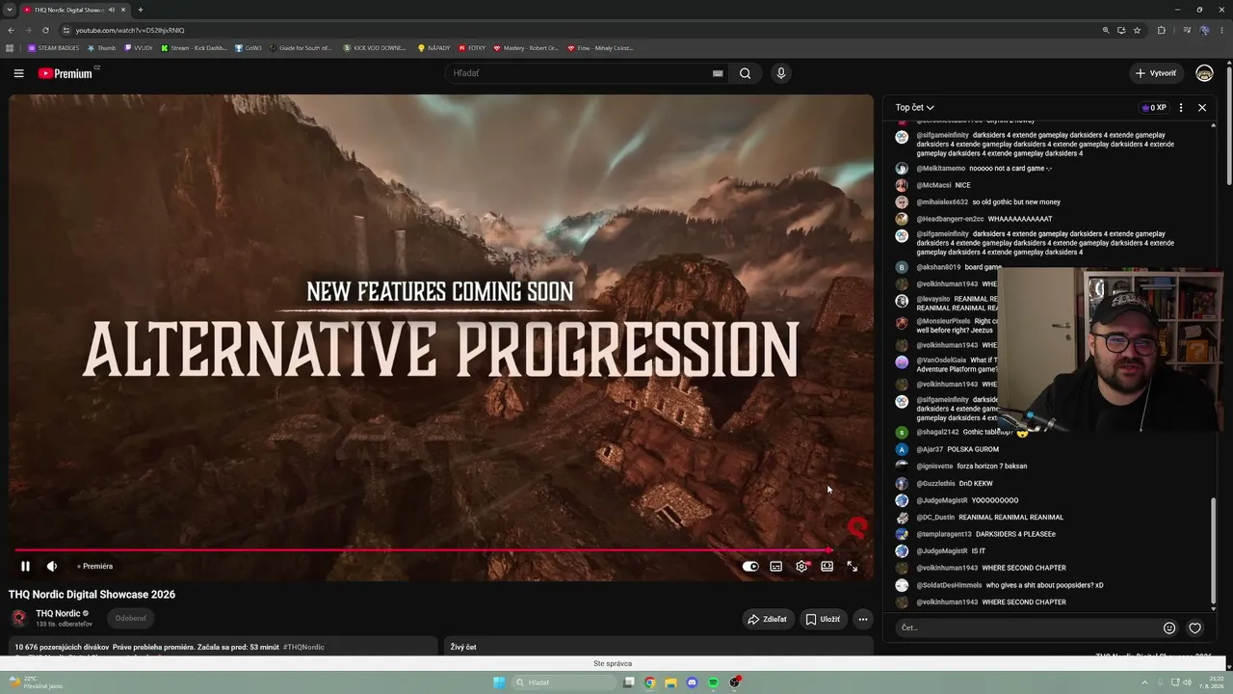This screenshot has height=694, width=1233.
Task: Mute the THQ Nordic tab audio
Action: coord(112,10)
